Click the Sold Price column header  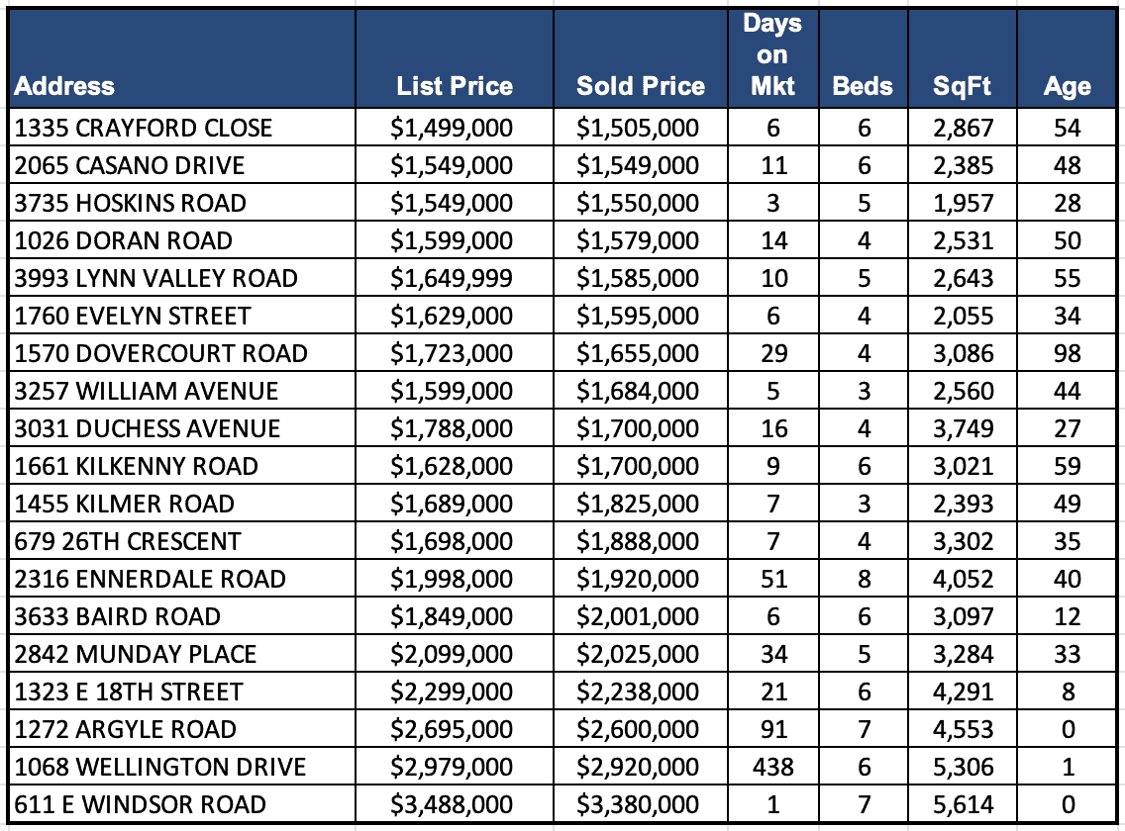(x=641, y=86)
